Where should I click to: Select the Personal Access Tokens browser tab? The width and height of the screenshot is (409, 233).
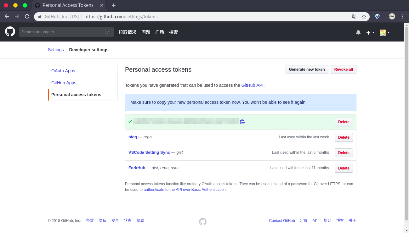[69, 5]
